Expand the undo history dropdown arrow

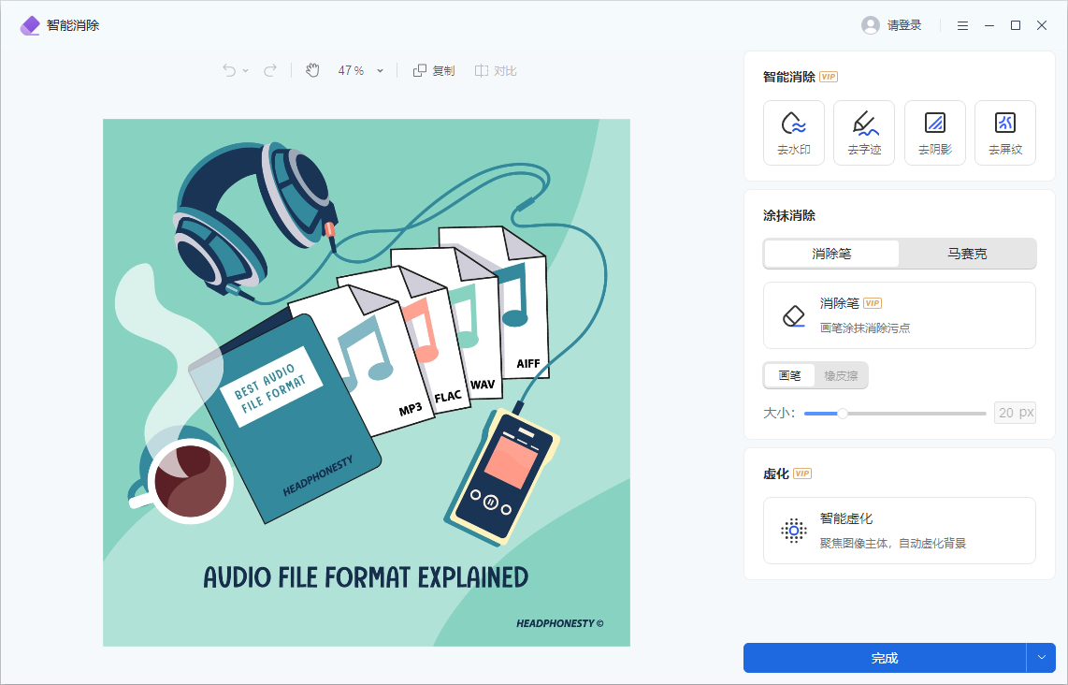(x=246, y=71)
